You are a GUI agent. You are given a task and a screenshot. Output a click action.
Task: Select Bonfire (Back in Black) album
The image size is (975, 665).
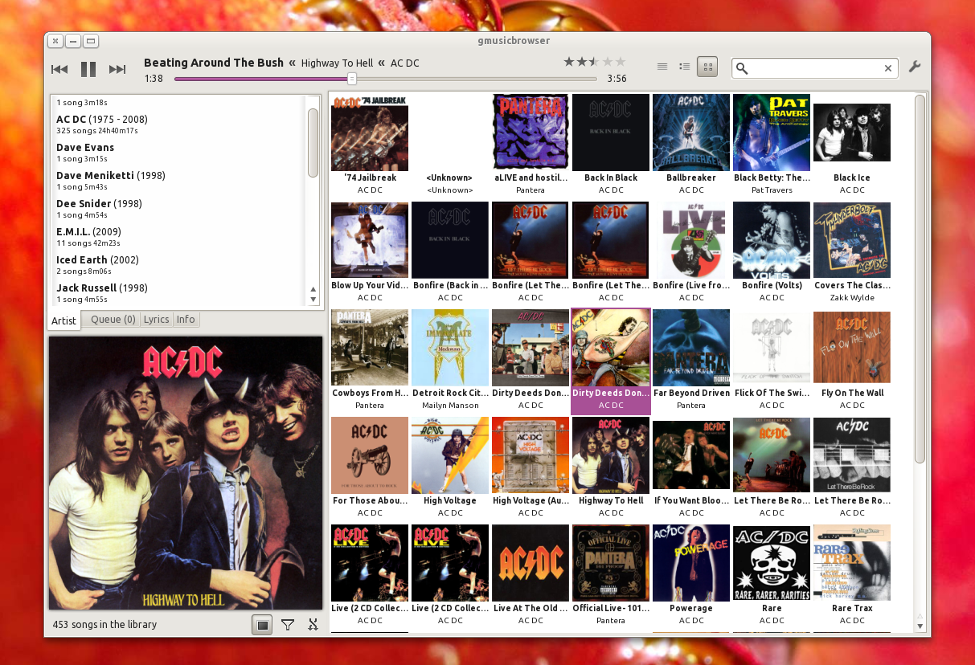pyautogui.click(x=450, y=252)
